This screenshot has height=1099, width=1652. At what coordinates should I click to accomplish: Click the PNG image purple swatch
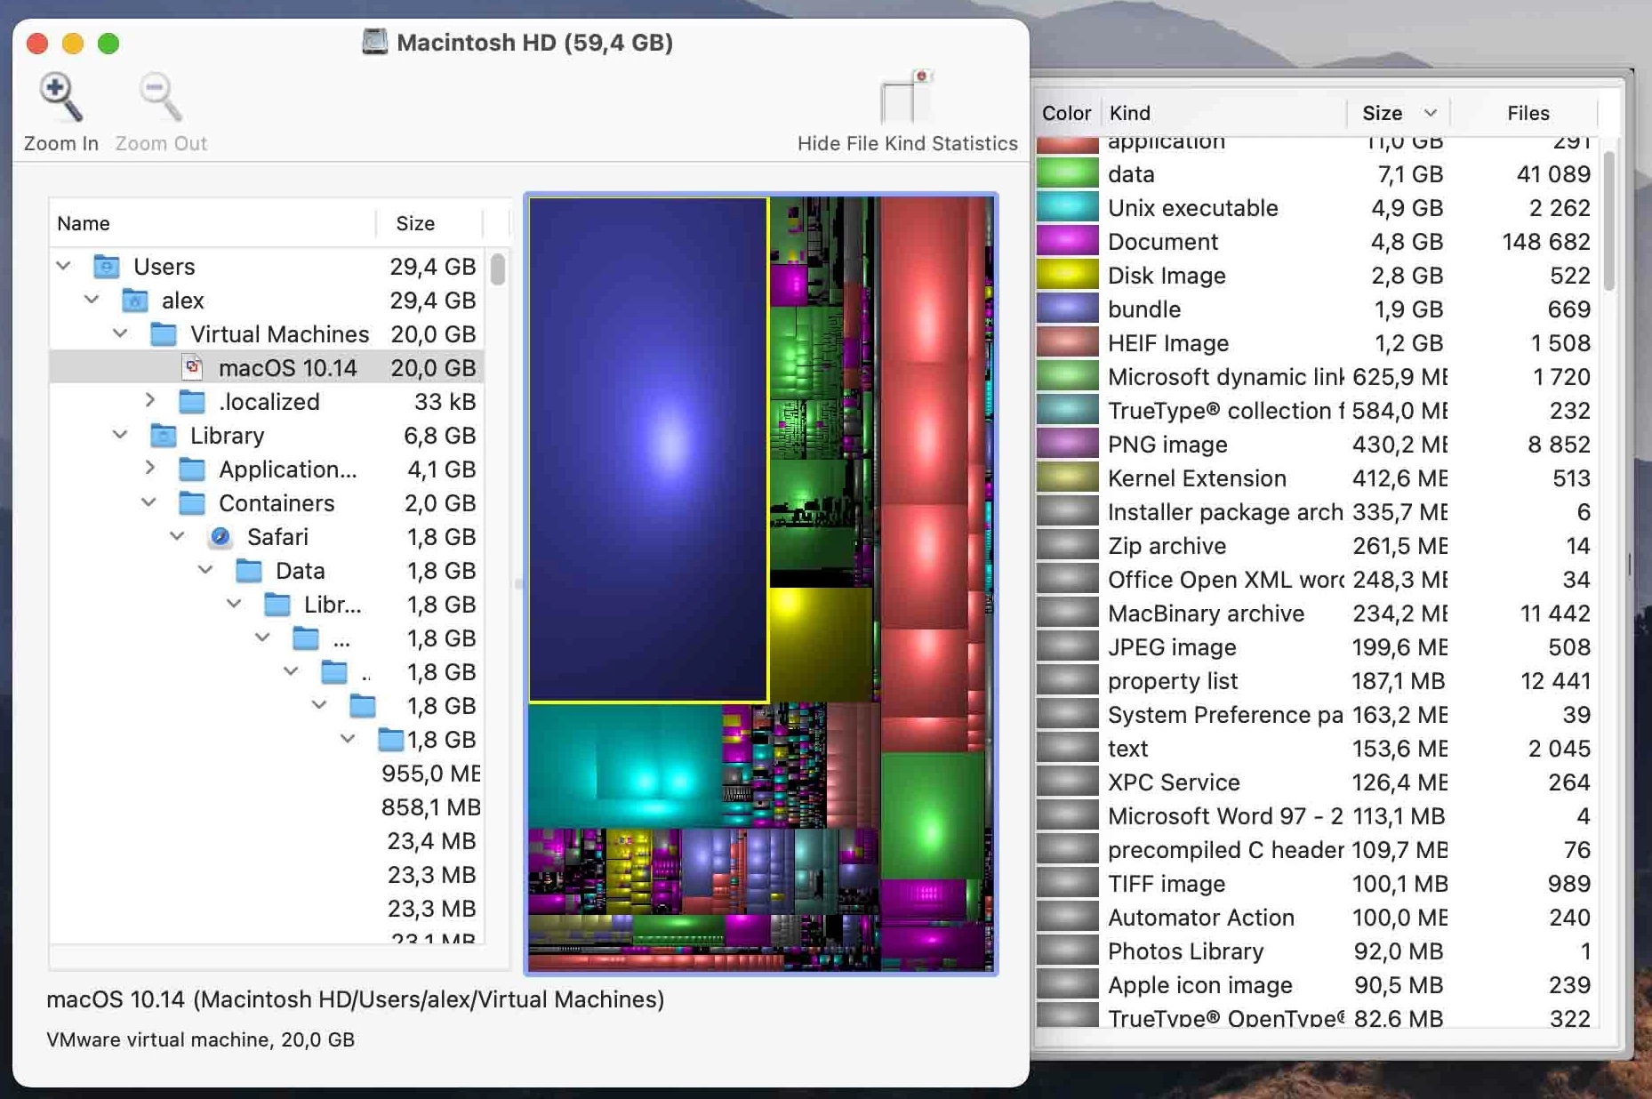point(1068,445)
